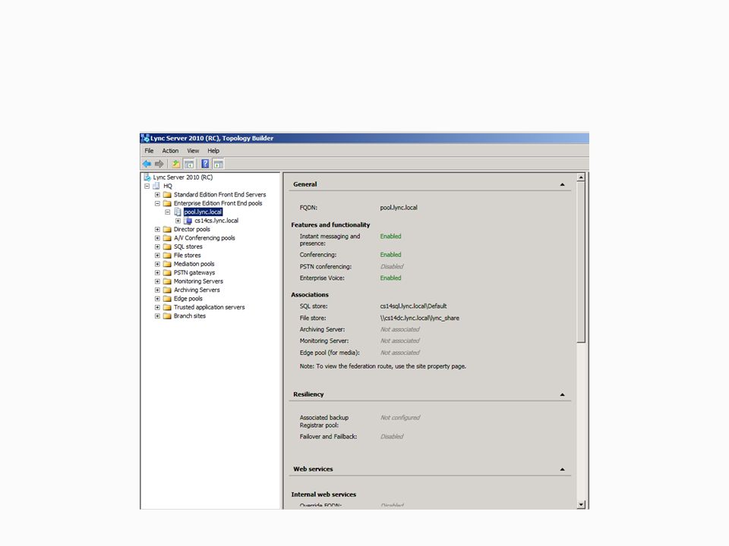Click the scroll down arrow in details pane
The width and height of the screenshot is (729, 546).
pos(581,505)
